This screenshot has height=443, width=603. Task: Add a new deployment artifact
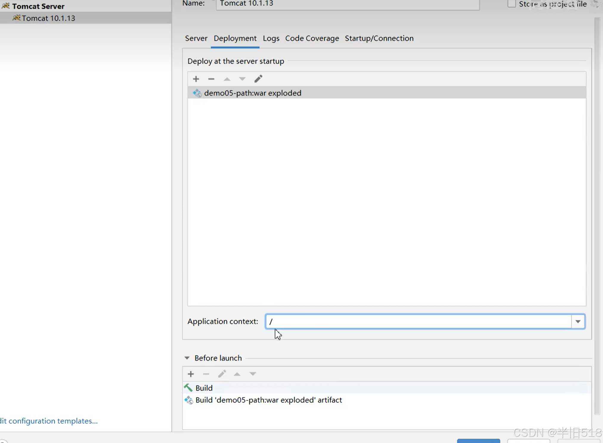coord(196,79)
